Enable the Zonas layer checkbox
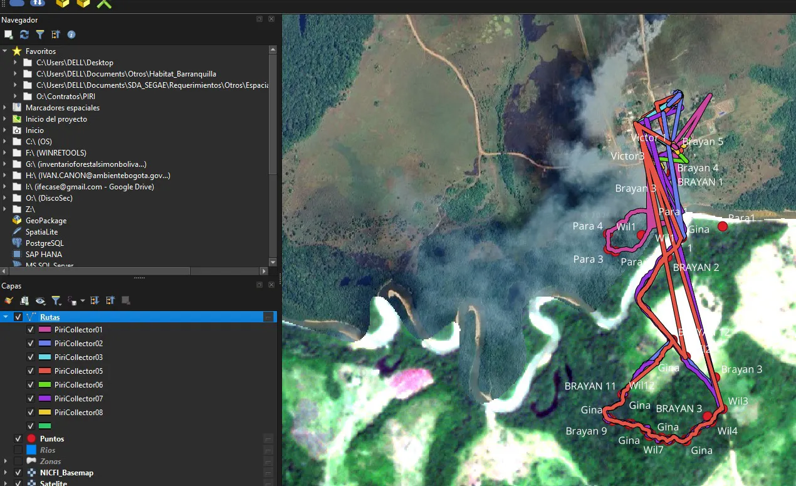Viewport: 796px width, 486px height. click(x=18, y=462)
